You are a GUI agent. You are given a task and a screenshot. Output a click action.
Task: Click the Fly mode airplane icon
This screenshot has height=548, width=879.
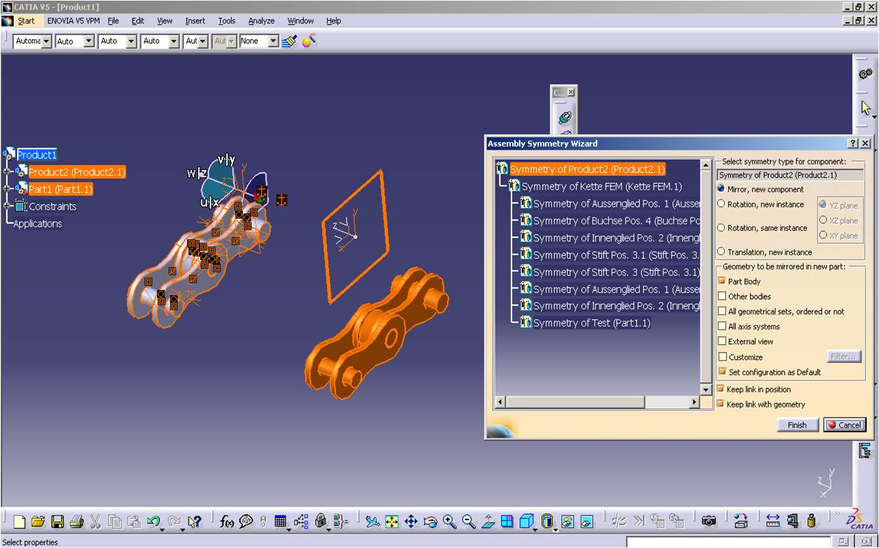point(372,522)
